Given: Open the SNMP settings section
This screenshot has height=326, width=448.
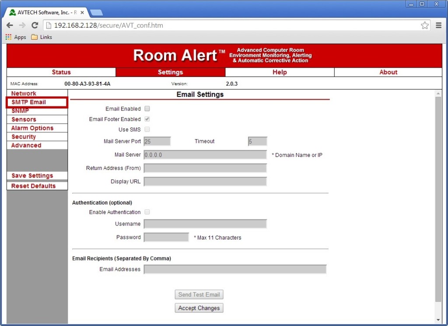Looking at the screenshot, I should tap(21, 111).
